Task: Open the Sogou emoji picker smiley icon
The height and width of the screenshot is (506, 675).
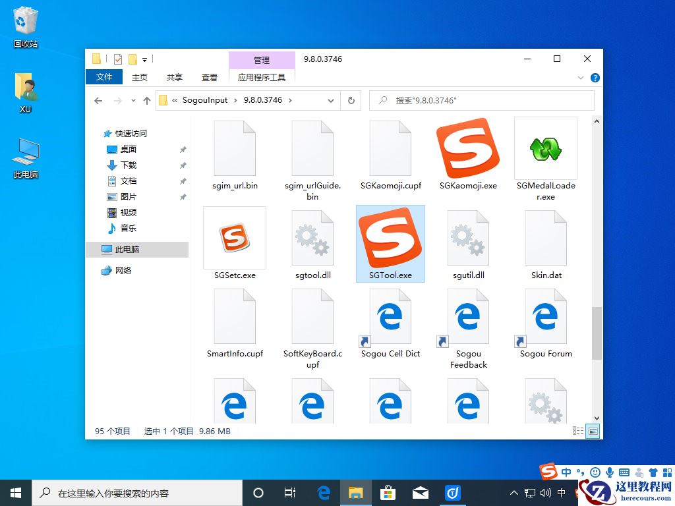Action: click(595, 472)
